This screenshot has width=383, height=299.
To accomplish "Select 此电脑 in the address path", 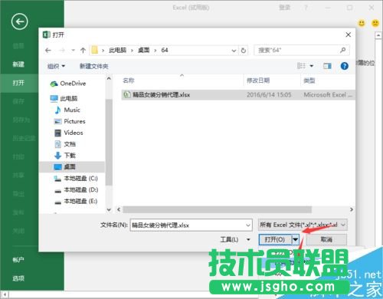I will click(117, 50).
